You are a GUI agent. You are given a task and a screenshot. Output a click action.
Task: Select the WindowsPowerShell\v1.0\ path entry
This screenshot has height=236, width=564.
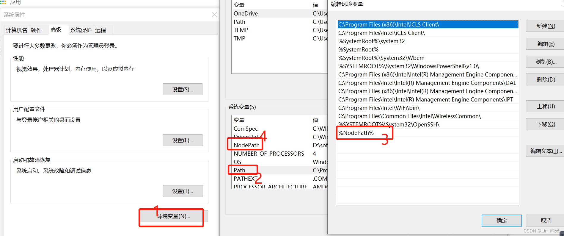[x=428, y=66]
